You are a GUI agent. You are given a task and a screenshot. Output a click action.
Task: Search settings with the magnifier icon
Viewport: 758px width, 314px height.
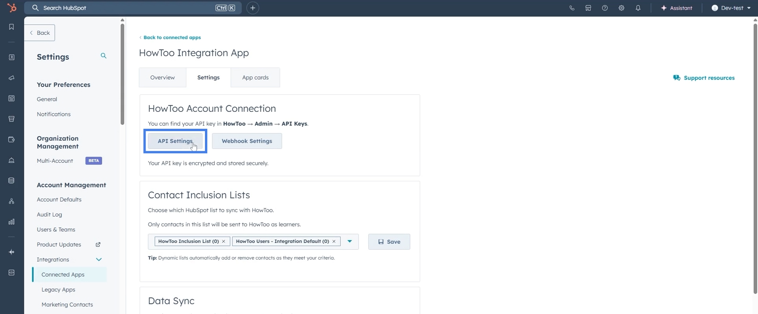104,56
